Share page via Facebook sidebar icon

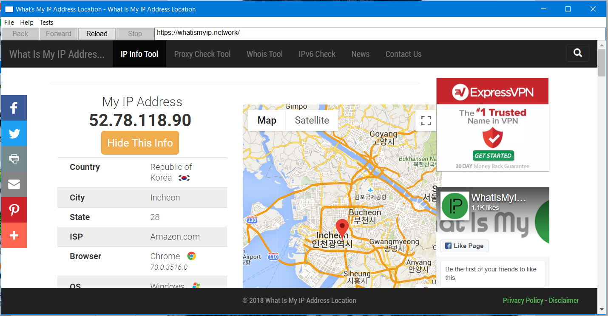(x=14, y=108)
